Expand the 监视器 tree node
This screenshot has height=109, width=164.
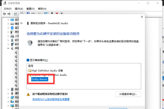pos(8,20)
